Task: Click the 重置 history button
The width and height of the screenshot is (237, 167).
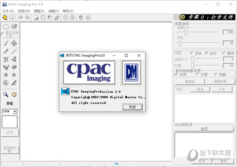Action: 204,129
